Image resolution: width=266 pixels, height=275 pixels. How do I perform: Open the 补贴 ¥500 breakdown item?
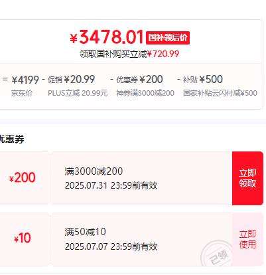203,80
